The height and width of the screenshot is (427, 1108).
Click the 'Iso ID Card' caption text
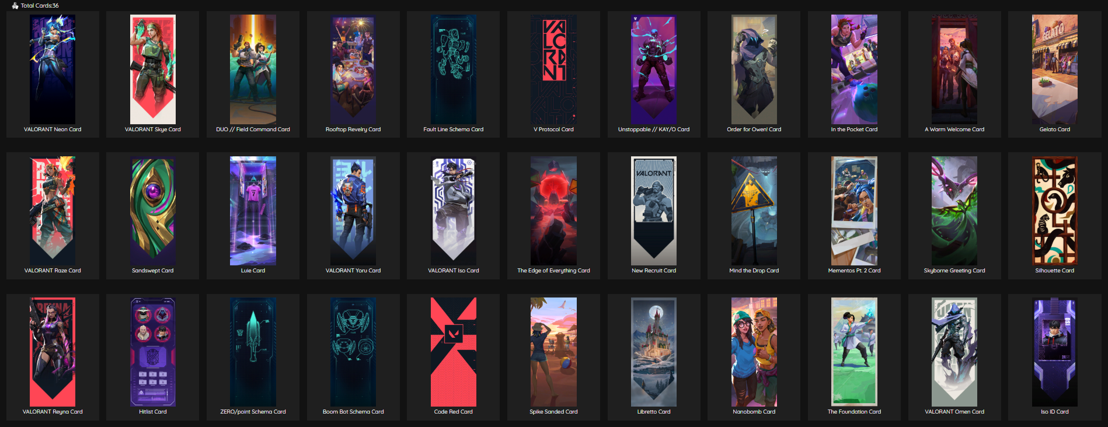pos(1055,412)
